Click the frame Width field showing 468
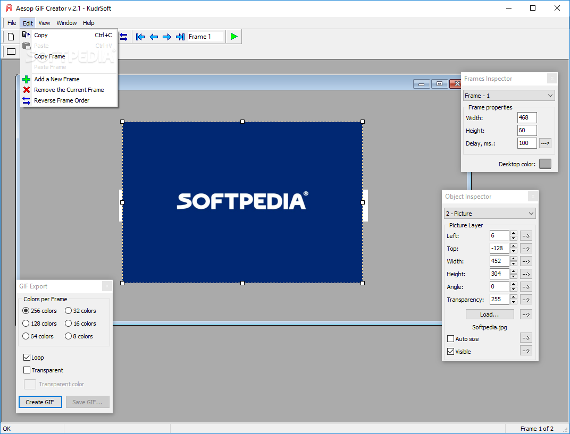570x434 pixels. 527,118
